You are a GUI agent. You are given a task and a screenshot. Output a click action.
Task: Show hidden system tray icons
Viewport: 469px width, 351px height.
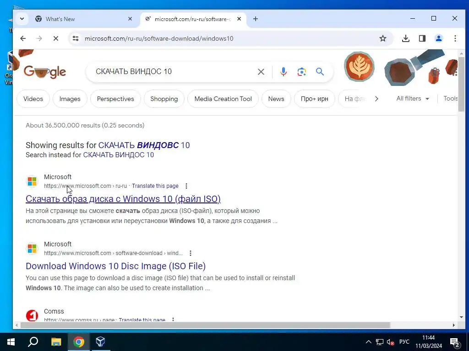(x=369, y=342)
